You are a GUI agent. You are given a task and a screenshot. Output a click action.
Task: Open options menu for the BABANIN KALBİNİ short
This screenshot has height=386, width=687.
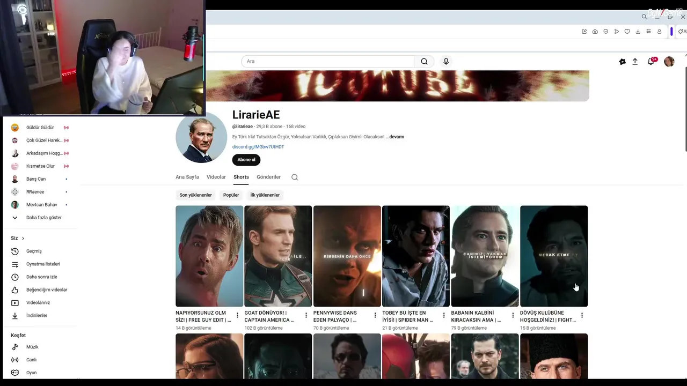click(x=513, y=315)
